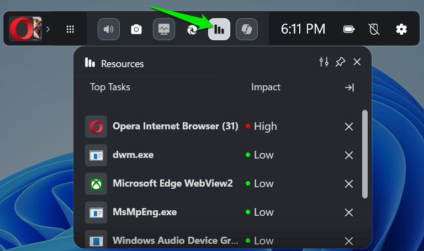
Task: Open Resources widget options sliders icon
Action: (324, 62)
